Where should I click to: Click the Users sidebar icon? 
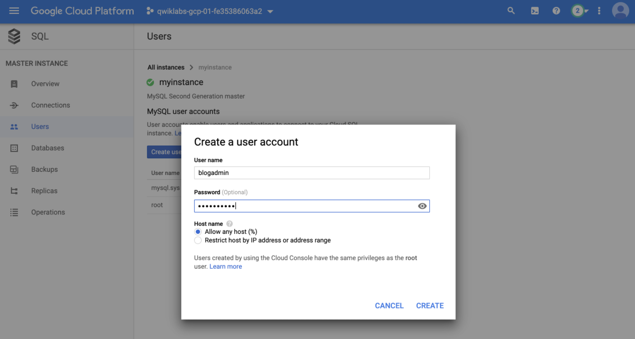(x=14, y=127)
